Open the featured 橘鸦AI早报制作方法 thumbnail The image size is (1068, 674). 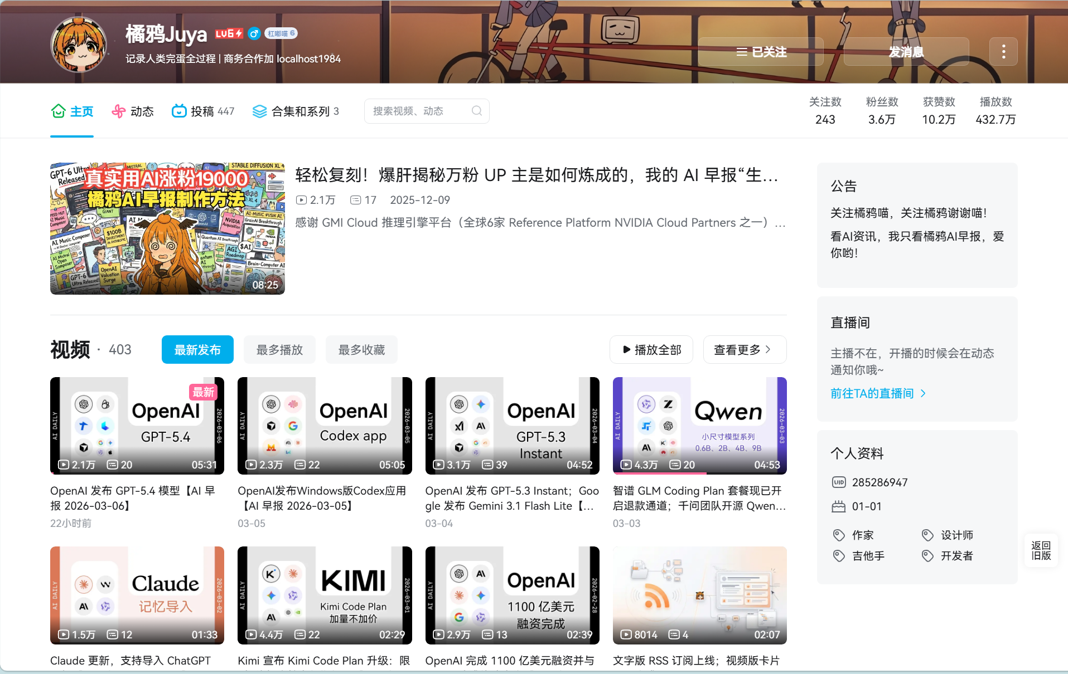click(x=167, y=228)
